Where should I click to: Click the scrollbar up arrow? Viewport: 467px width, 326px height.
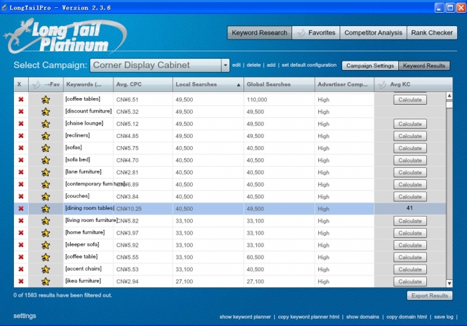tap(450, 95)
